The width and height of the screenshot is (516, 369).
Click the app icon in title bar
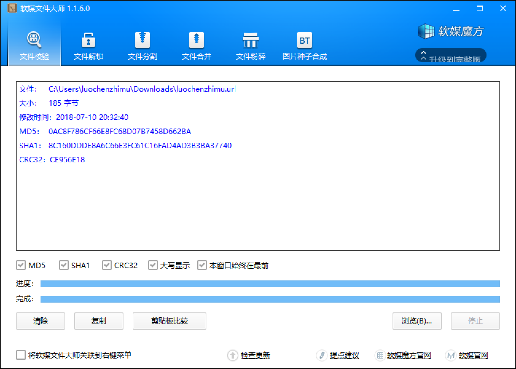12,8
